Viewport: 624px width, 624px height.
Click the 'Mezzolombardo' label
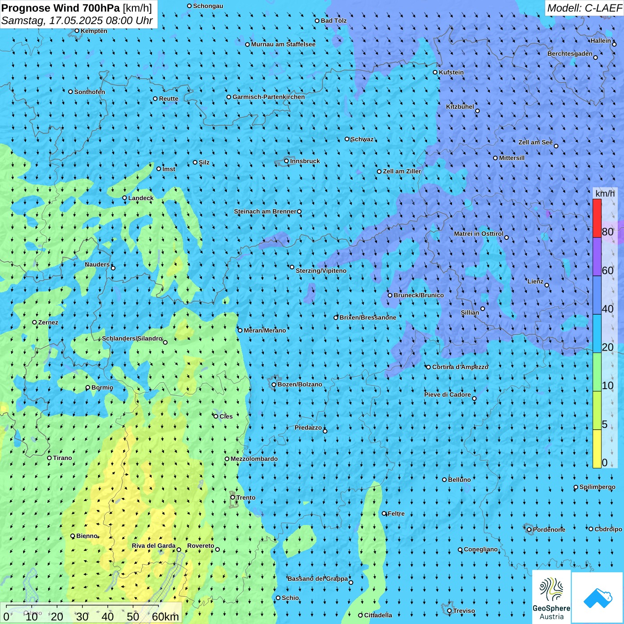click(254, 459)
